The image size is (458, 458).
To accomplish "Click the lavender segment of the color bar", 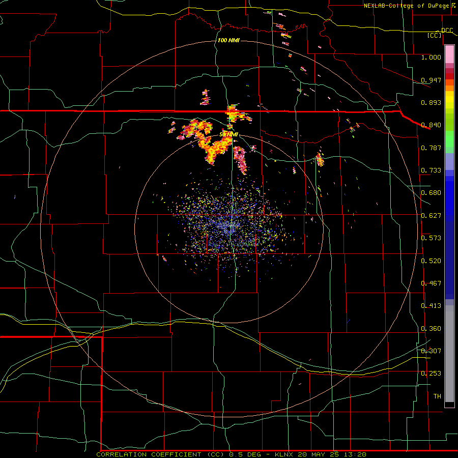I will pos(449,162).
